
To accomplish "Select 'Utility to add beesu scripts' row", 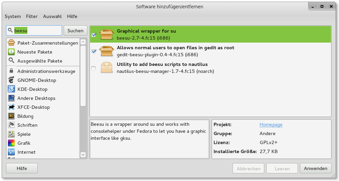I will pyautogui.click(x=210, y=68).
